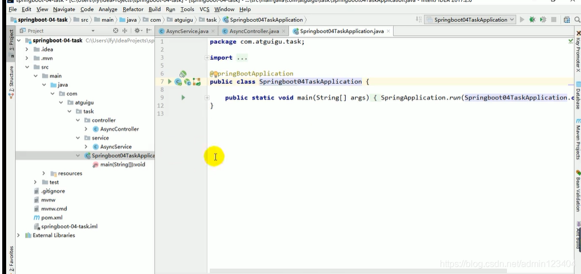This screenshot has width=581, height=274.
Task: Expand the AsyncController class arrow
Action: (x=86, y=129)
